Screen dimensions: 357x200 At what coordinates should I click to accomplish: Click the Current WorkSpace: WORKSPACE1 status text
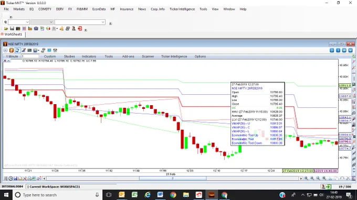tap(55, 186)
